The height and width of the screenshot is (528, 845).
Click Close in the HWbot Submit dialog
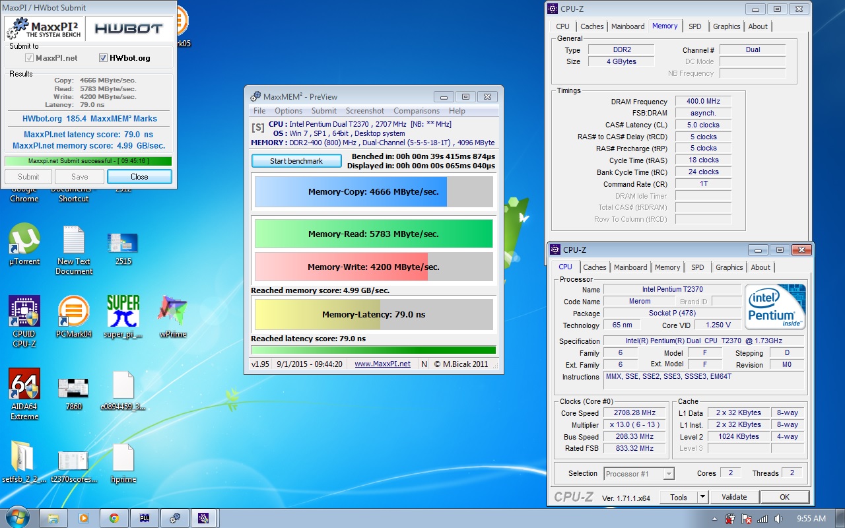coord(139,176)
